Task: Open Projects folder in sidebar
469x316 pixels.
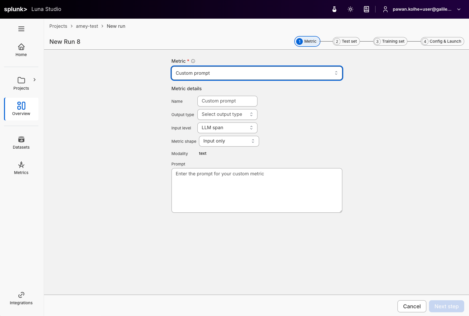Action: 21,84
